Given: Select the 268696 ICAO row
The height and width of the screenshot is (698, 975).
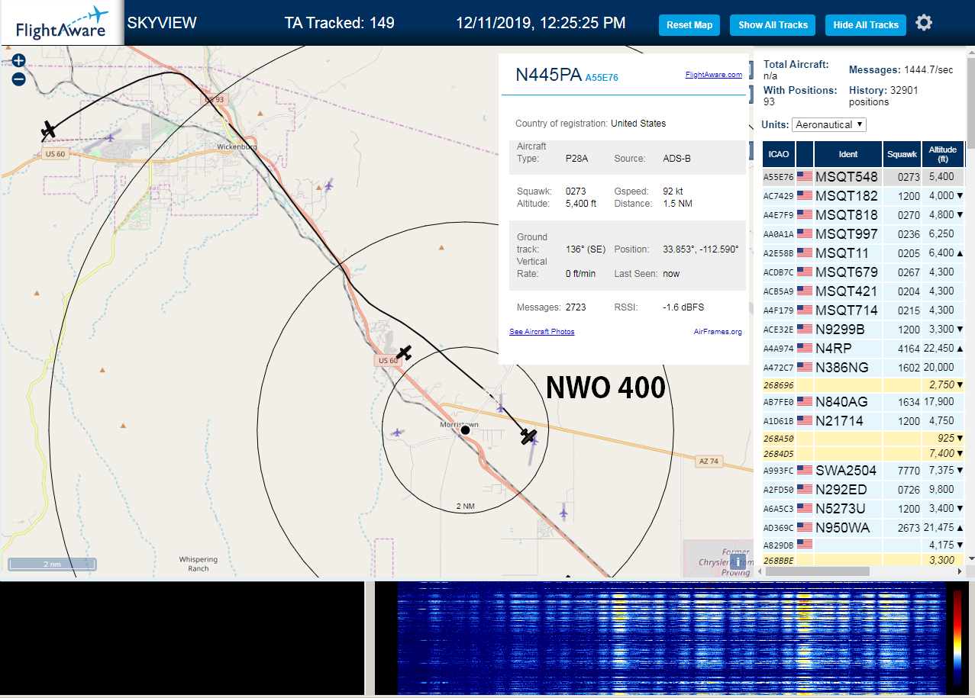Looking at the screenshot, I should 864,385.
